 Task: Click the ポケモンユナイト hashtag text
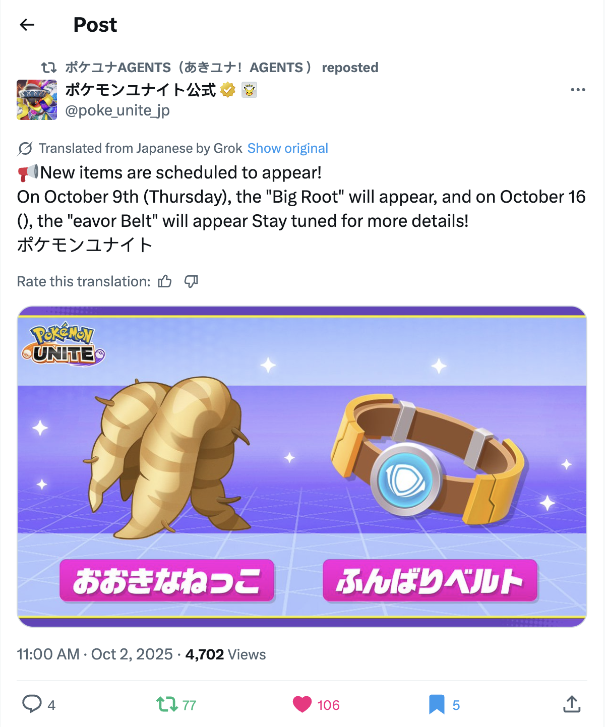coord(85,245)
